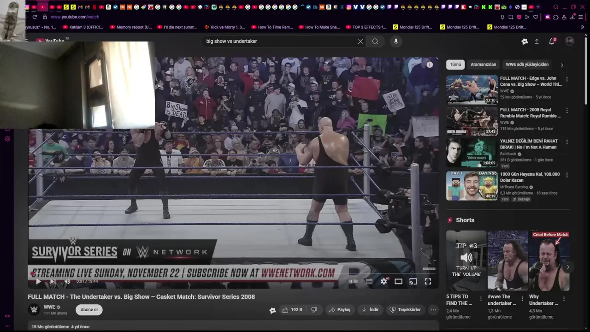Screen dimensions: 590x332
Task: Open 'How To Time Rem...' bookmark
Action: [x=272, y=27]
